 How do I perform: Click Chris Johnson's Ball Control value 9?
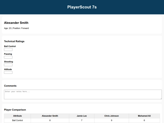coord(111,120)
